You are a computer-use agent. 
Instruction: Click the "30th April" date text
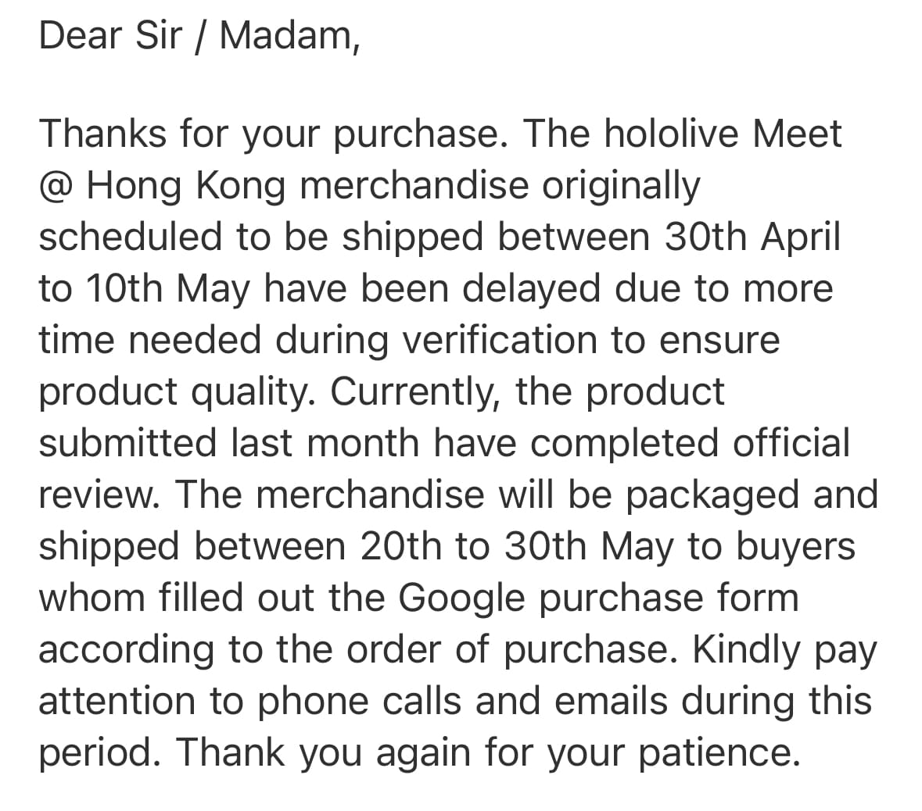point(752,238)
